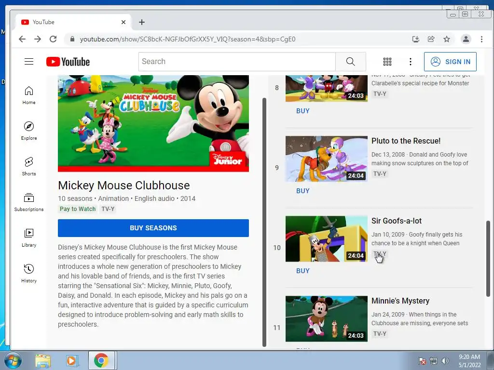Image resolution: width=494 pixels, height=370 pixels.
Task: Click the "Mickey Mouse Clubhouse" heading
Action: click(124, 185)
